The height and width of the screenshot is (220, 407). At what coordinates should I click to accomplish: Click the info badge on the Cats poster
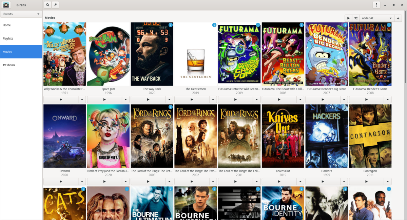pyautogui.click(x=83, y=189)
